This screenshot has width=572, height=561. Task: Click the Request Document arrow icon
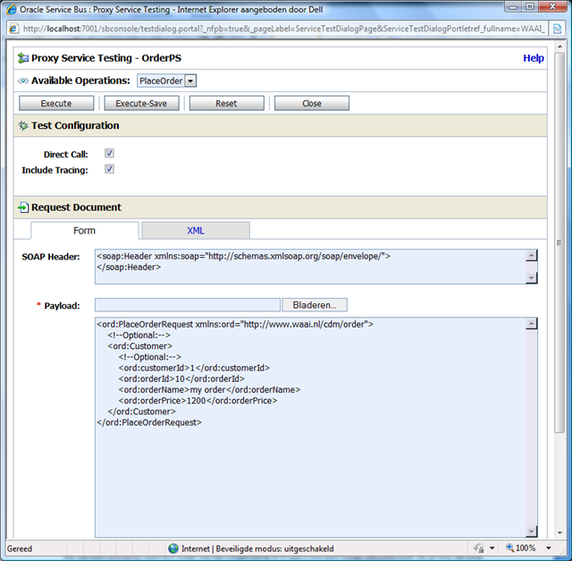tap(23, 208)
